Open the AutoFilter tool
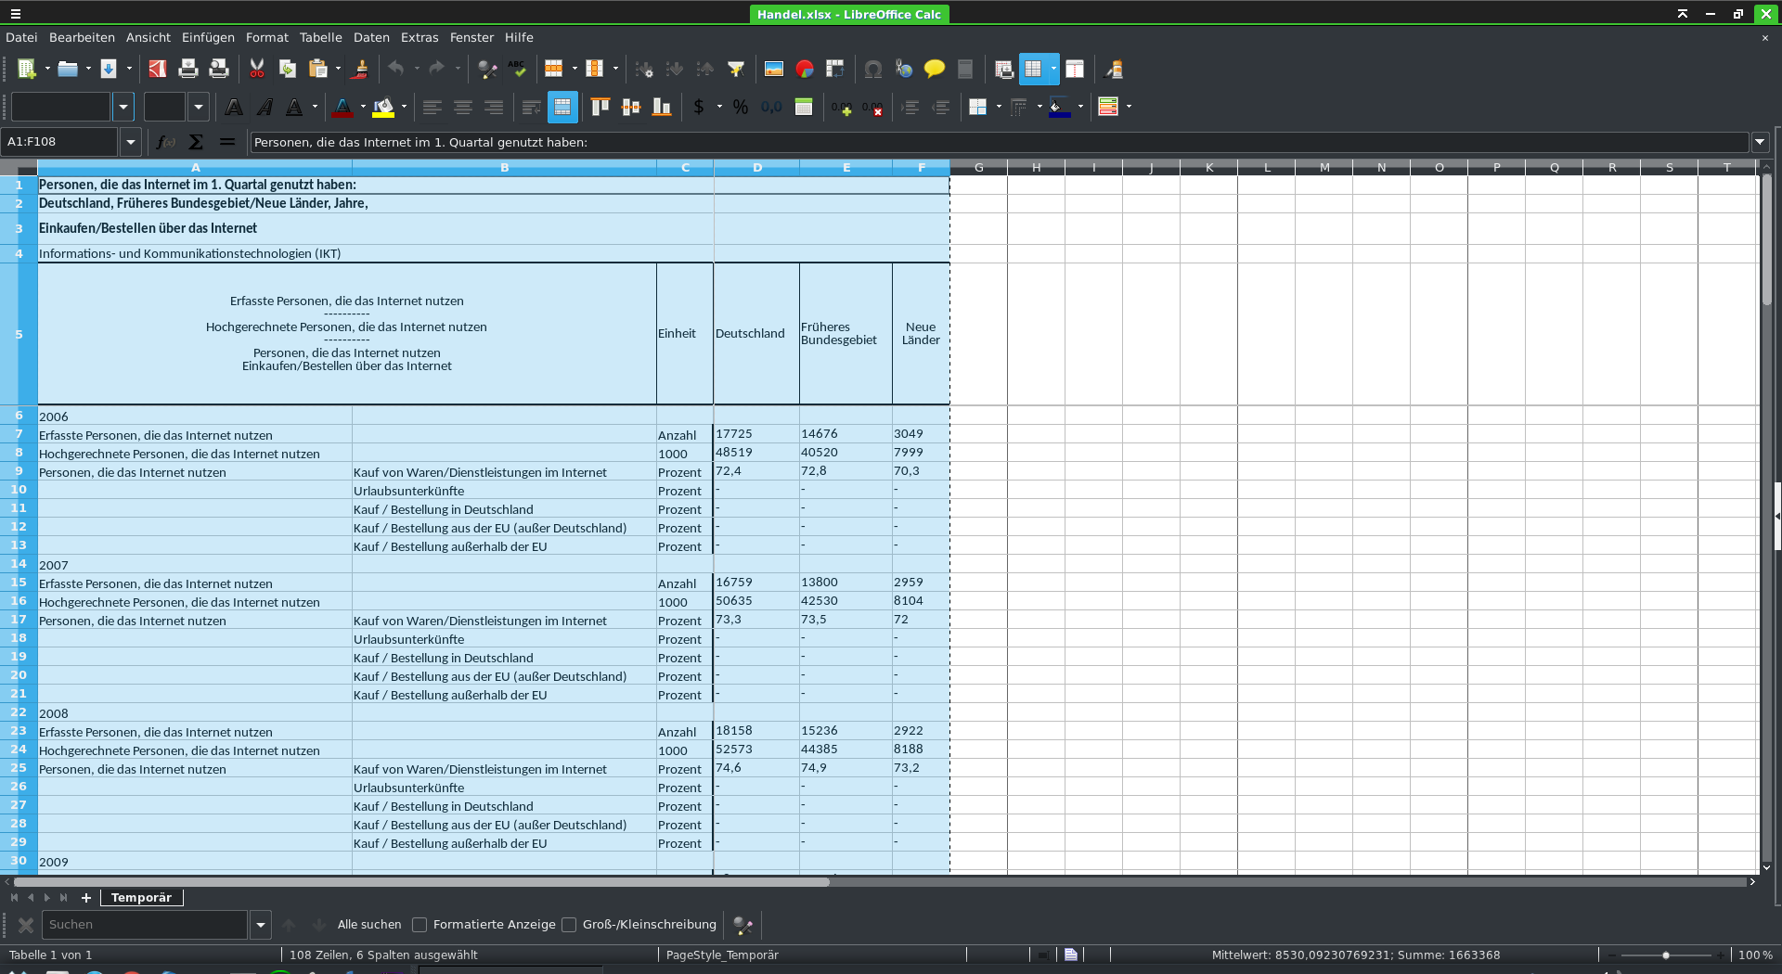The height and width of the screenshot is (974, 1782). click(x=736, y=69)
